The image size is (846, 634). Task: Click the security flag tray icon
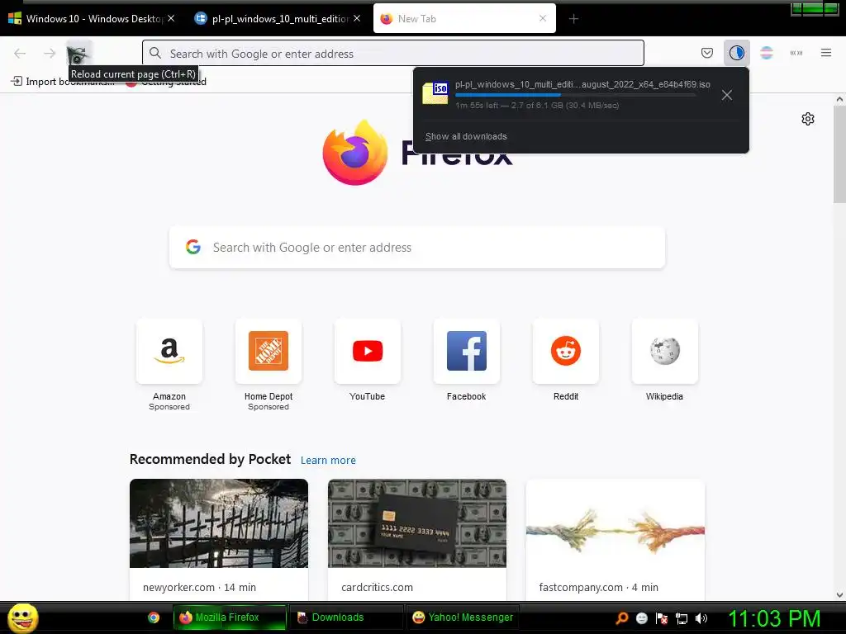click(662, 617)
